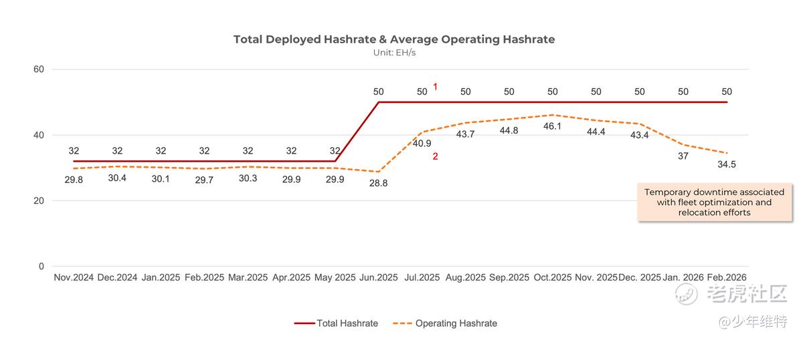Click the Tiger community watermark logo icon
The height and width of the screenshot is (340, 803).
[687, 293]
